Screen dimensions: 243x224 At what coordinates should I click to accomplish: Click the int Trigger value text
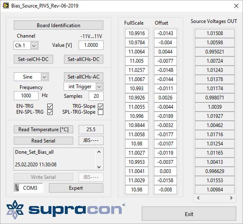tap(80, 87)
